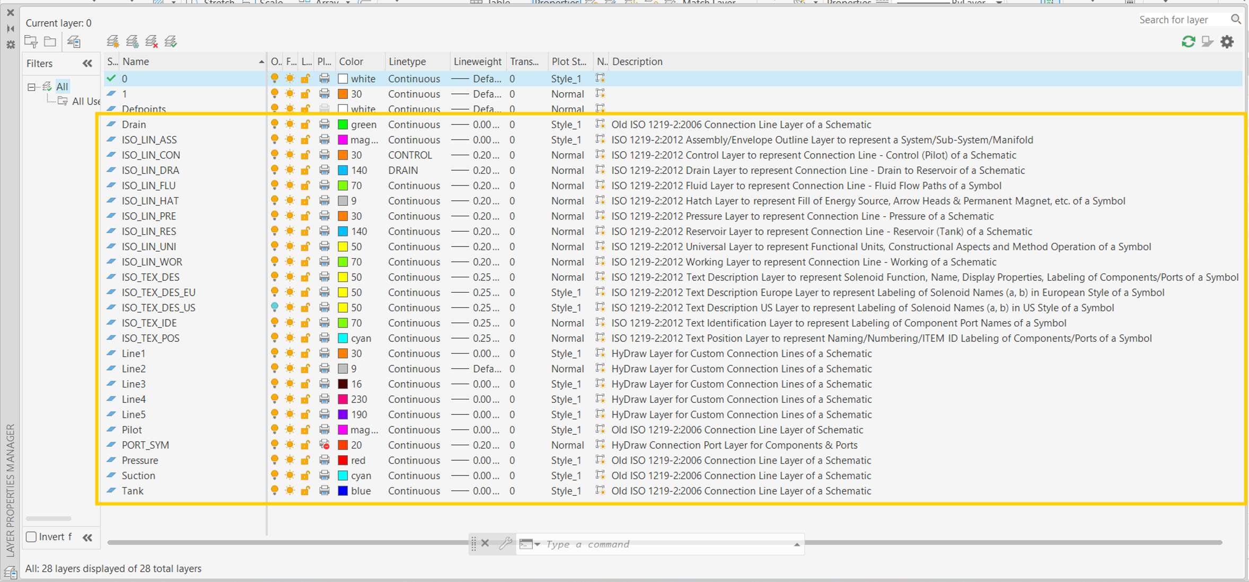Screen dimensions: 1249x582
Task: Open the Layer States Manager
Action: (x=74, y=41)
